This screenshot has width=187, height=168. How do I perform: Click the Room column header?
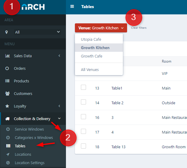pyautogui.click(x=167, y=61)
